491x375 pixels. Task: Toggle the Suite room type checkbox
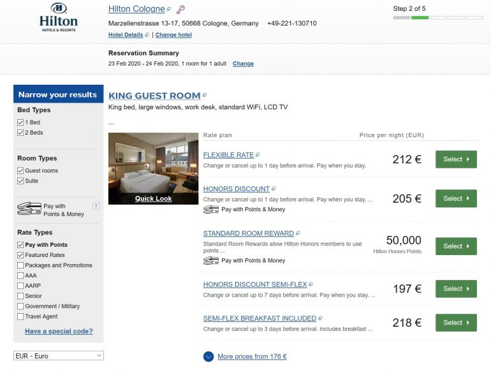tap(20, 181)
